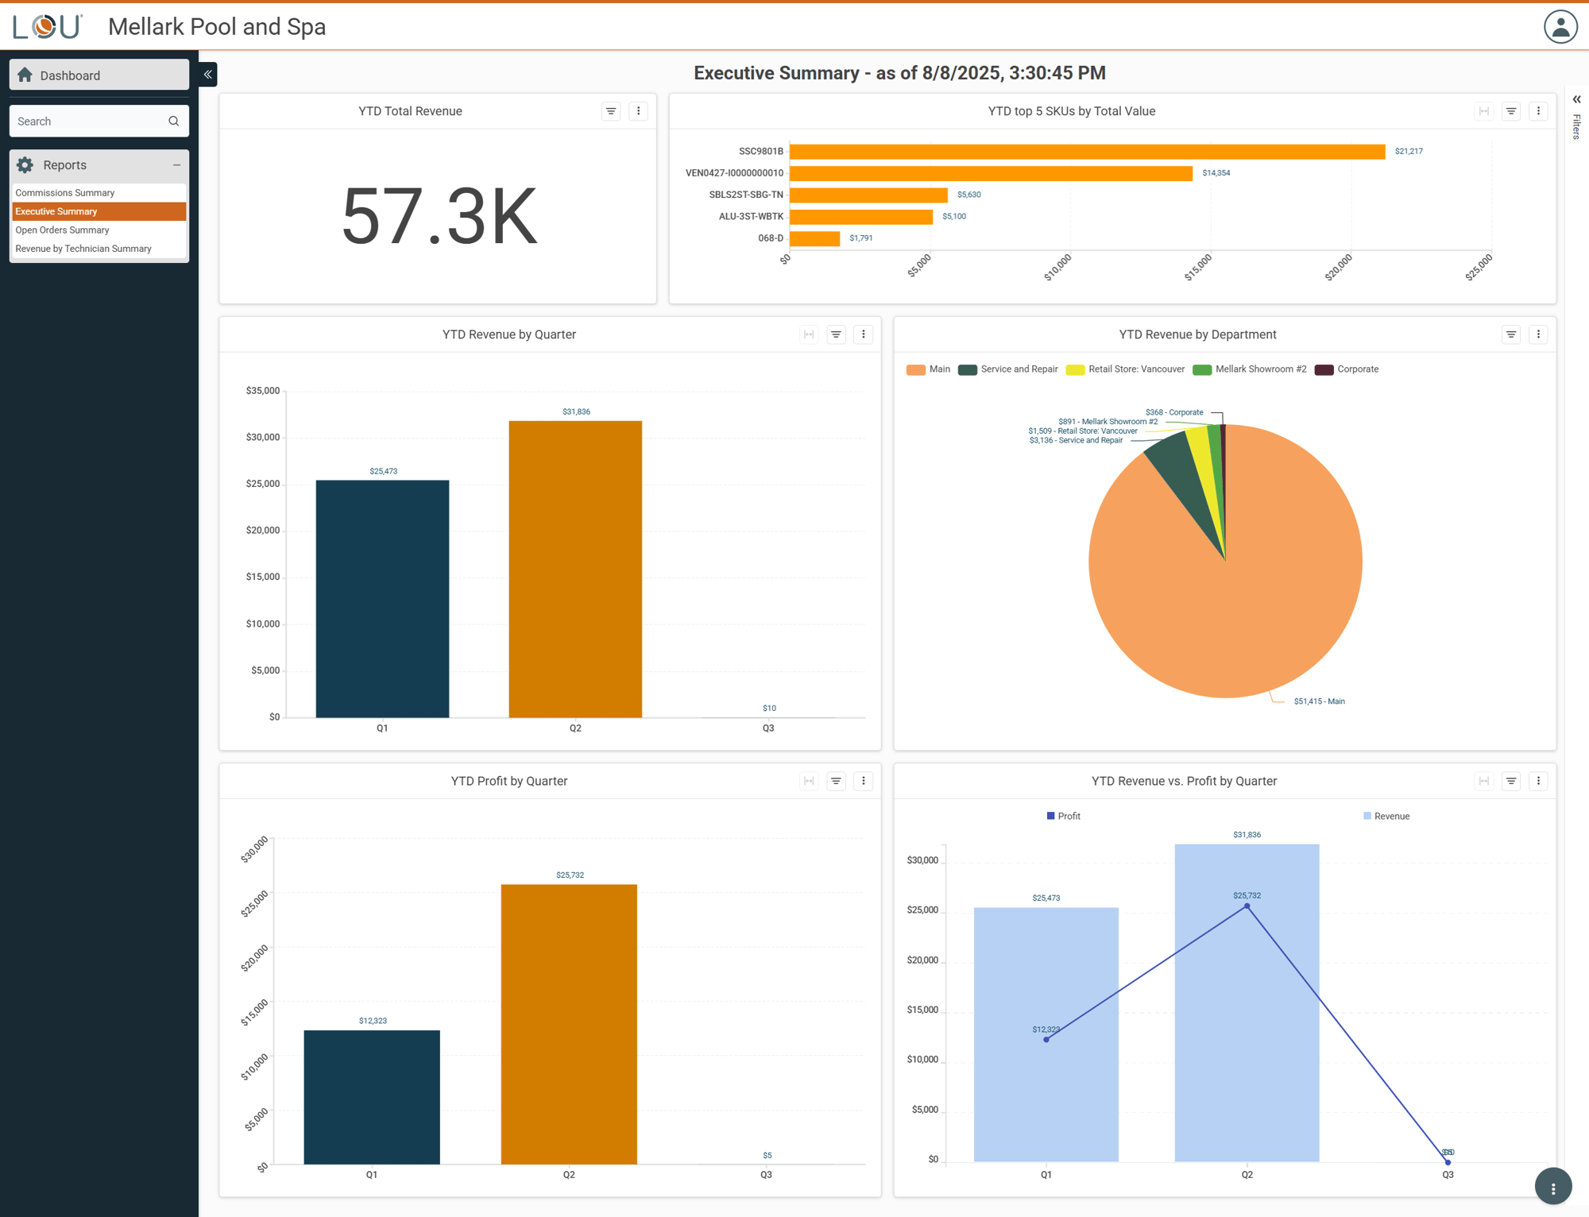The image size is (1589, 1217).
Task: Click the Corporate legend color swatch
Action: [x=1324, y=369]
